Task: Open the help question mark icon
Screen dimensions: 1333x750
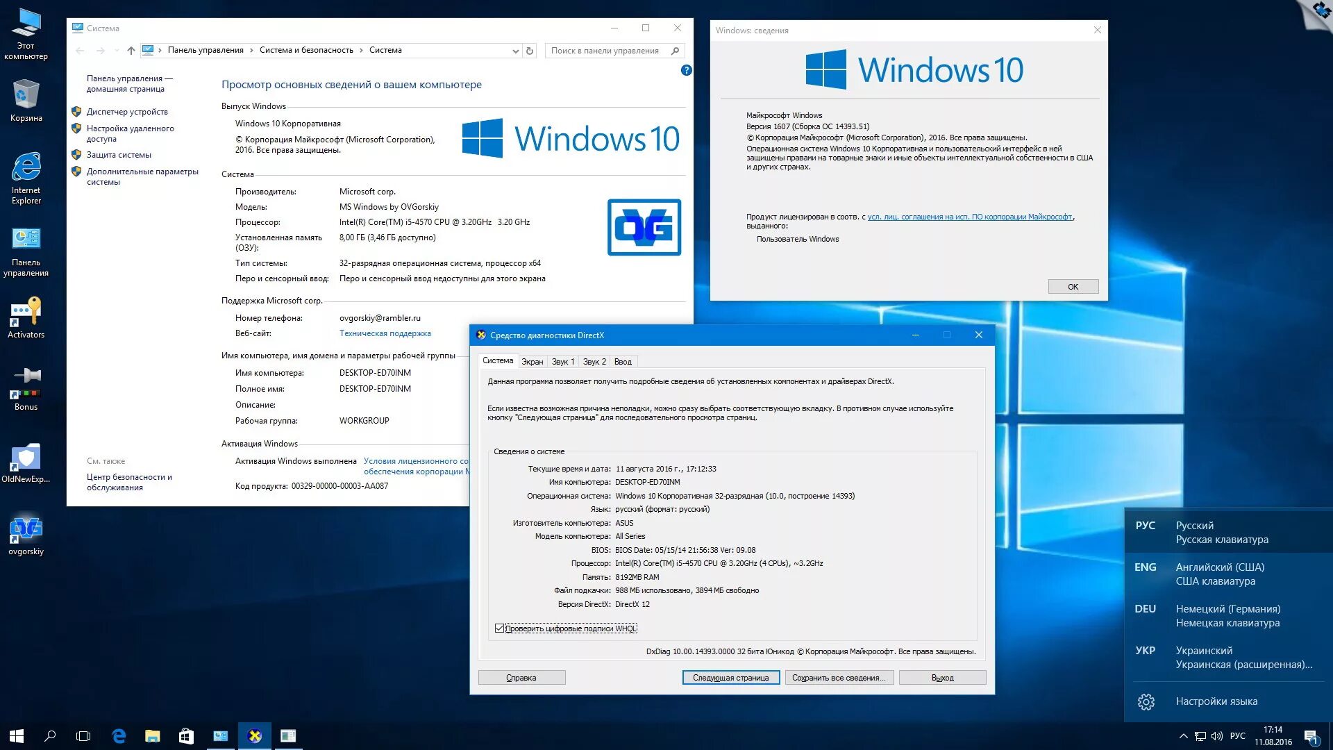Action: (686, 70)
